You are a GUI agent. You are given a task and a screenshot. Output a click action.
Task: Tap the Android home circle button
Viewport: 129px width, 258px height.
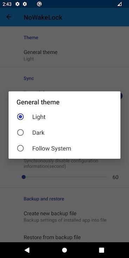point(64,250)
